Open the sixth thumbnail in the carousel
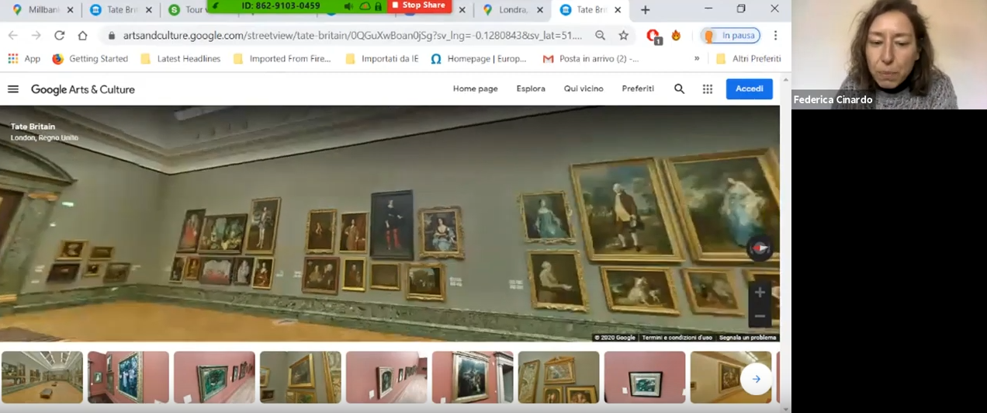Screen dimensions: 987x413 pyautogui.click(x=473, y=377)
